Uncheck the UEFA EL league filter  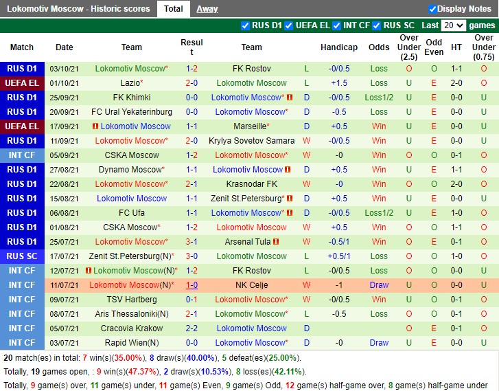pyautogui.click(x=289, y=25)
